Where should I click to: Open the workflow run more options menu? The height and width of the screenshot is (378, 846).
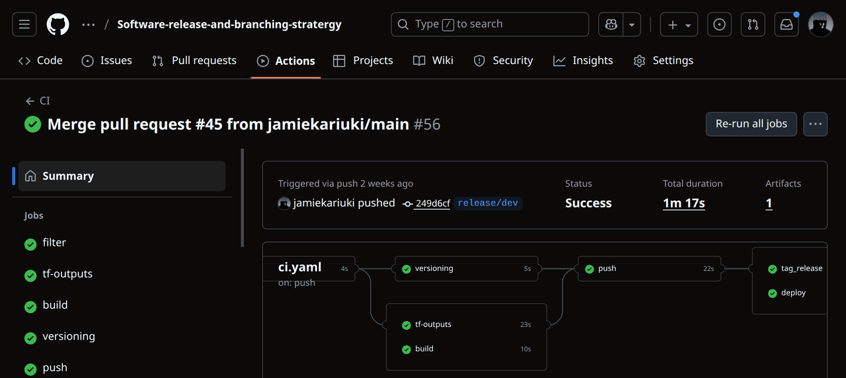point(815,124)
